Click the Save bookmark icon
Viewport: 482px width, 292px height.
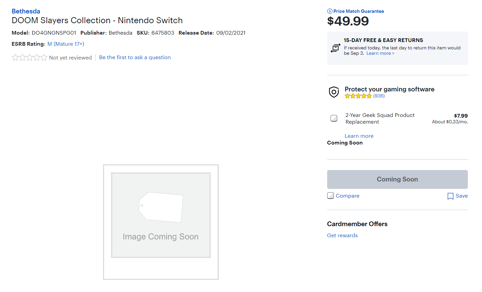[x=450, y=196]
